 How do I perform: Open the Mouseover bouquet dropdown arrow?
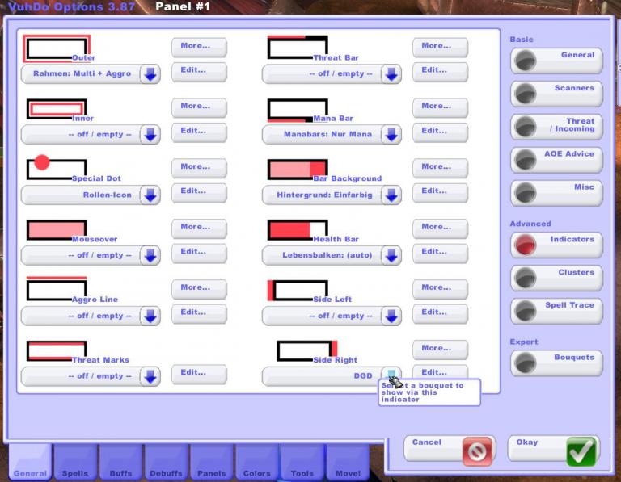[x=150, y=255]
